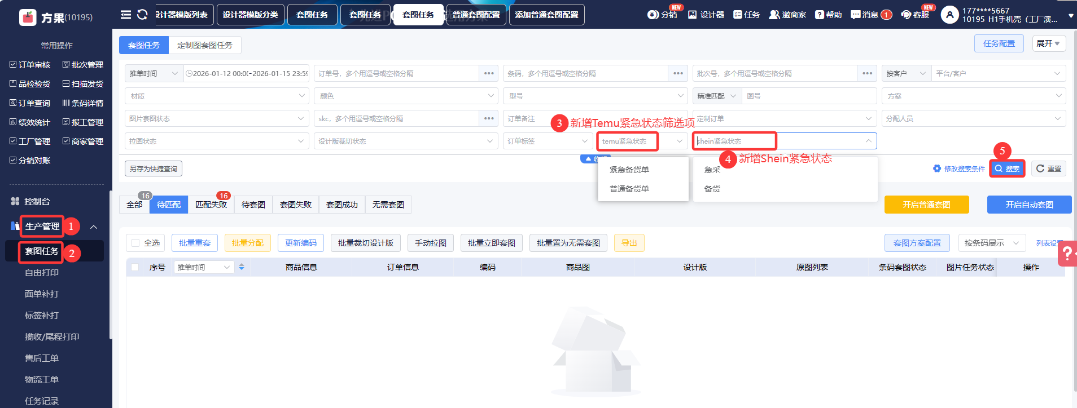
Task: Open the 邀商家 invite merchant shortcut
Action: point(787,15)
